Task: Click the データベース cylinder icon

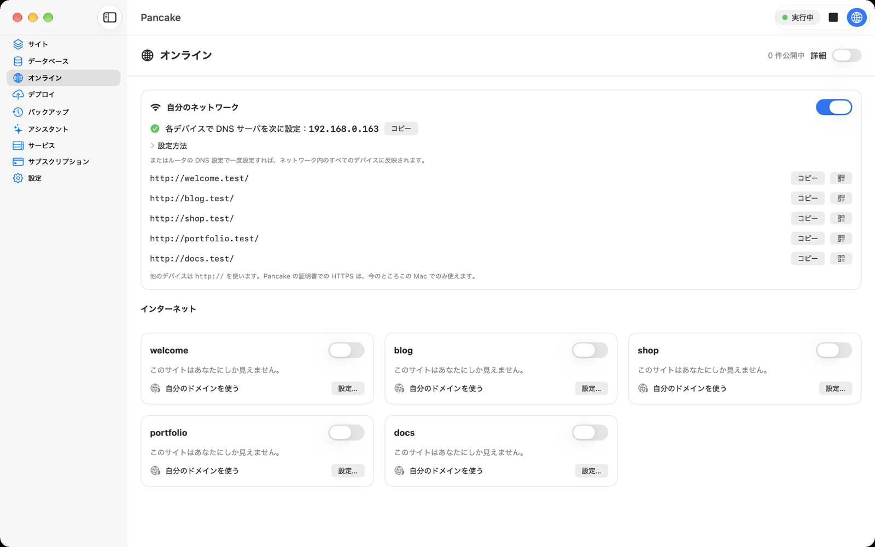Action: point(18,61)
